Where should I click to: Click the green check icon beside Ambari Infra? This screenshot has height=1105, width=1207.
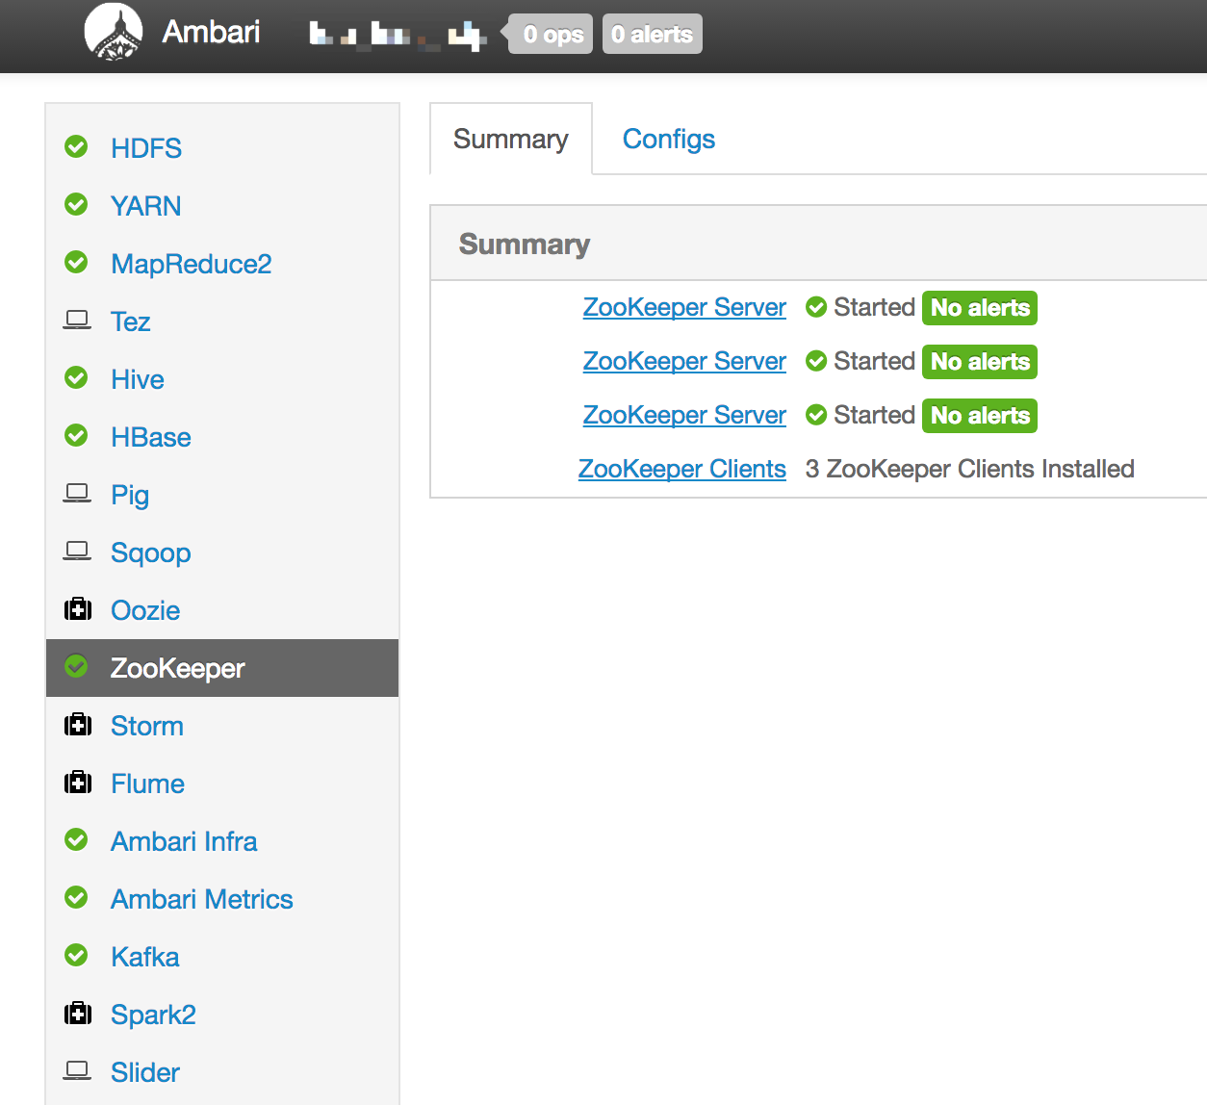point(76,839)
